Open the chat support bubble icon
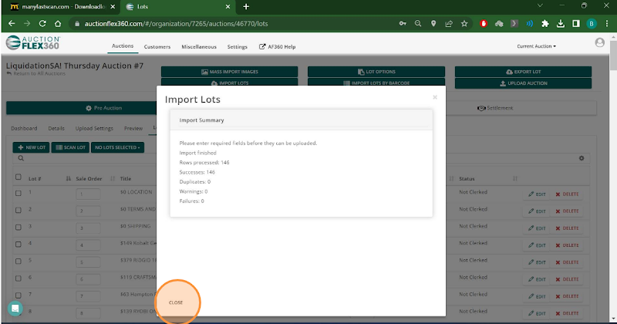This screenshot has width=617, height=324. [x=15, y=308]
